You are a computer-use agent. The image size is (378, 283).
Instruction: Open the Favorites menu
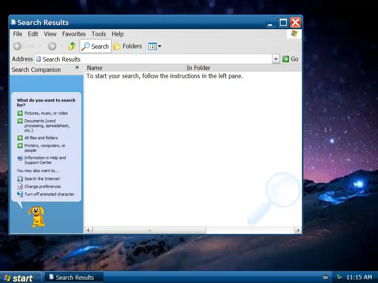pyautogui.click(x=74, y=34)
